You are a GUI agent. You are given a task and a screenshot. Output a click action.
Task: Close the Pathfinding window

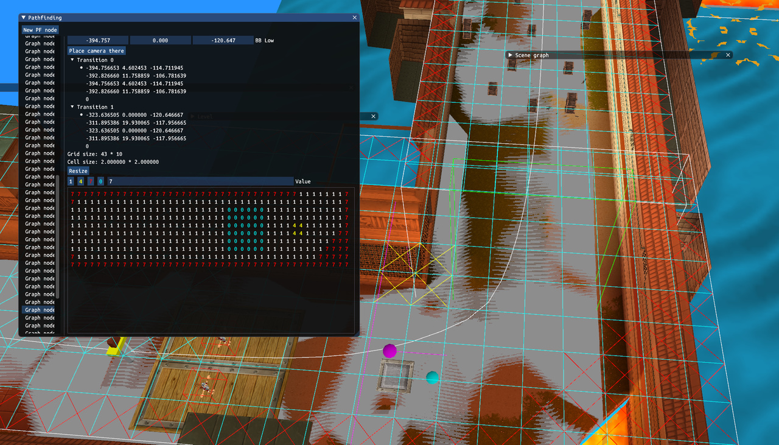tap(355, 18)
